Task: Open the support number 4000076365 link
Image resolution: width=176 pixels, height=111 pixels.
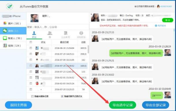Action: (x=166, y=7)
